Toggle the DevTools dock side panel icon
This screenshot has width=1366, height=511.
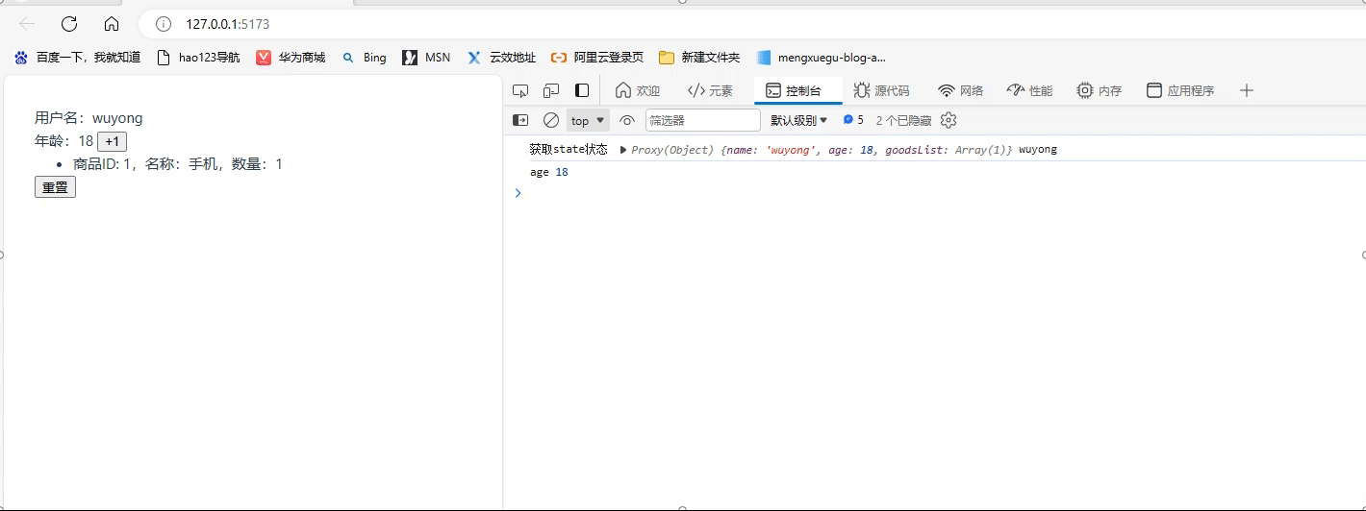(582, 90)
